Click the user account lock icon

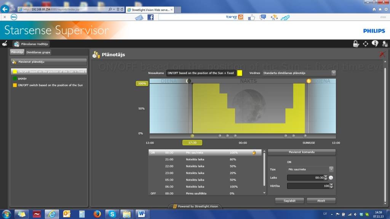tap(385, 44)
